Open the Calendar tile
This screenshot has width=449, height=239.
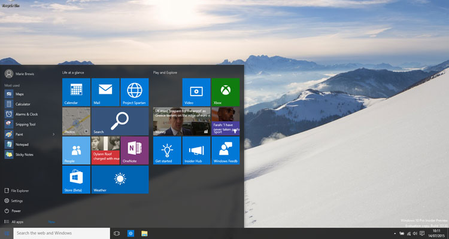[76, 92]
